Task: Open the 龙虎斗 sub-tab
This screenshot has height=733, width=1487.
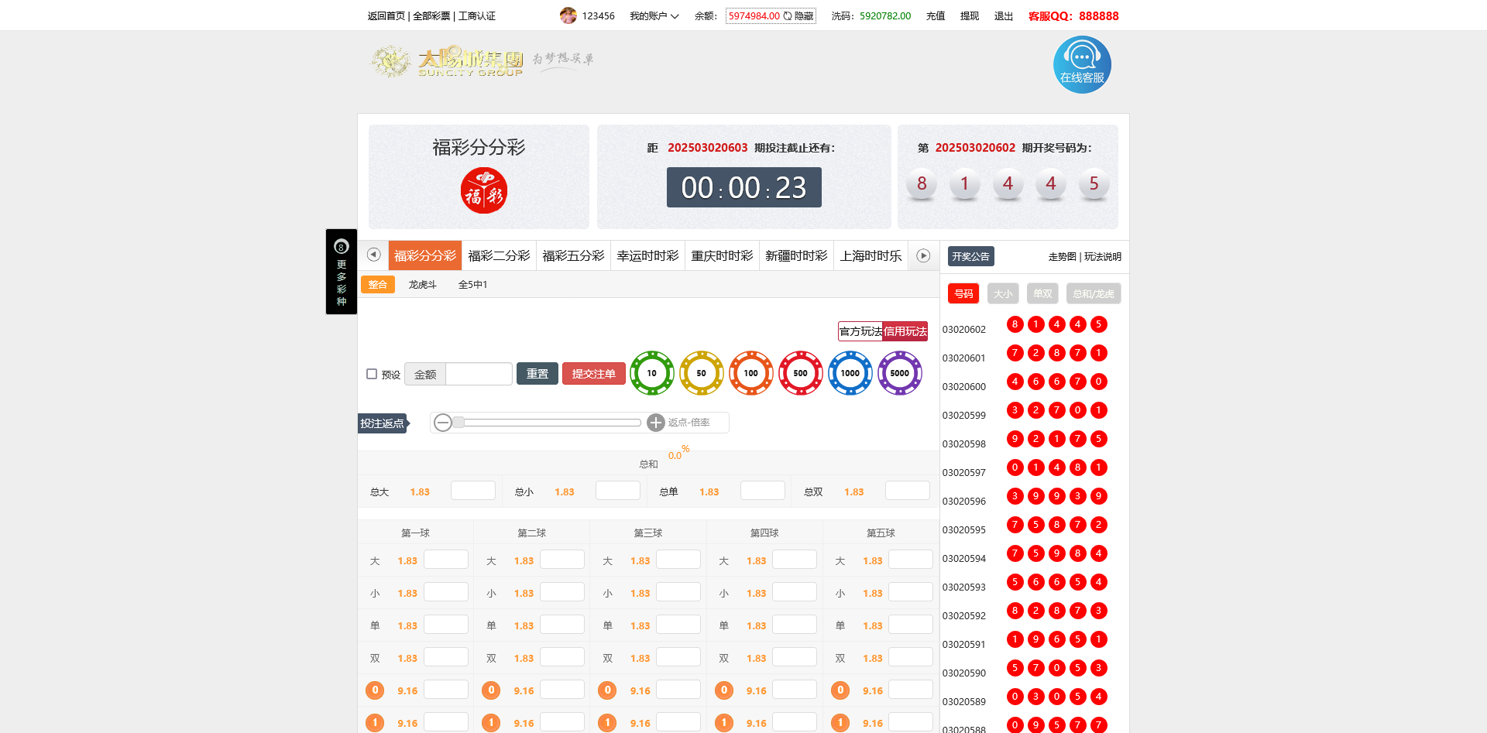Action: pyautogui.click(x=422, y=285)
